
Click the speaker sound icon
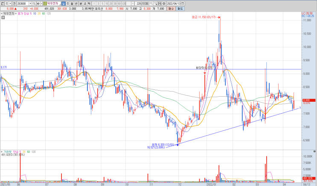click(38, 4)
